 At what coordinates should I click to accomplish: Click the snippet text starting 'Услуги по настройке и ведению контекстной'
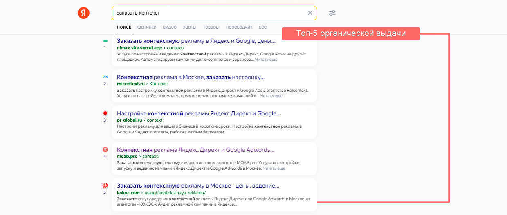(211, 57)
